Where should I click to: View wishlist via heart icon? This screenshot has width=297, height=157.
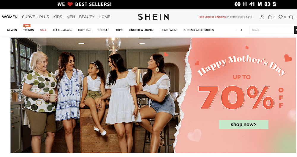pyautogui.click(x=281, y=17)
